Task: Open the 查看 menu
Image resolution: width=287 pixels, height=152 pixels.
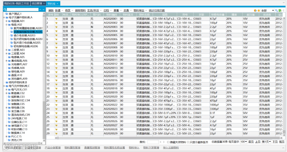Action: click(116, 10)
